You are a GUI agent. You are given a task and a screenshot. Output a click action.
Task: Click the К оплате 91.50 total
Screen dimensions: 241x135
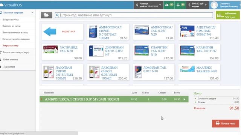coord(234,108)
